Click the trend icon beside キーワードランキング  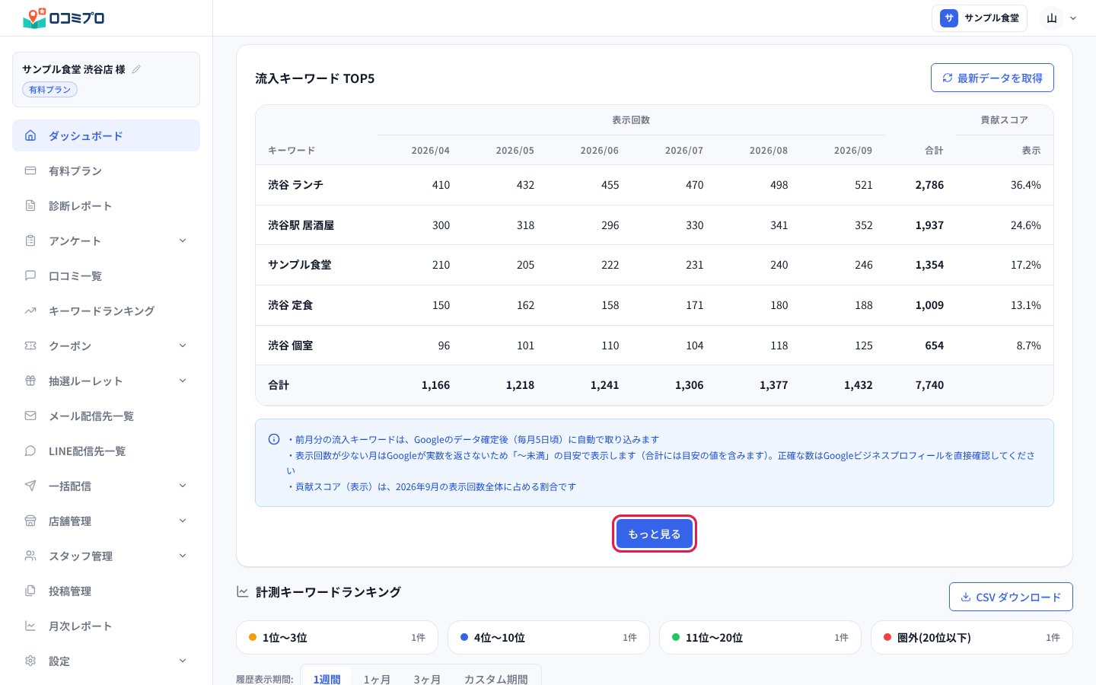(x=30, y=311)
